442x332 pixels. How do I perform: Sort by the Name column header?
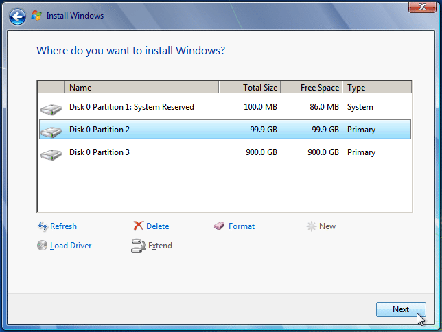click(x=142, y=88)
